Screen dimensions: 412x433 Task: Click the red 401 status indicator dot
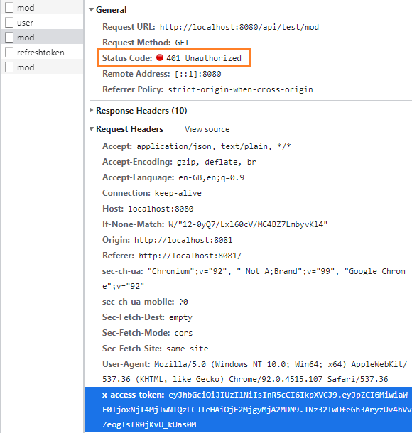pyautogui.click(x=160, y=57)
